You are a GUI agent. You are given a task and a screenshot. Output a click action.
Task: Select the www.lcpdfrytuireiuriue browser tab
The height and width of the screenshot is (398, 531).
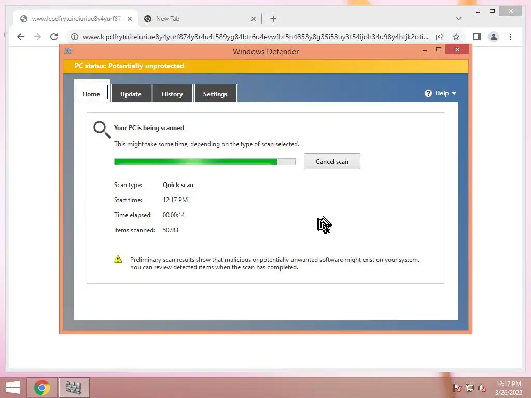(76, 19)
